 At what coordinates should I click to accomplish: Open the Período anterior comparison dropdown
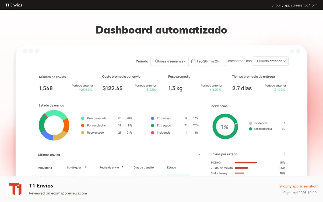click(x=271, y=61)
